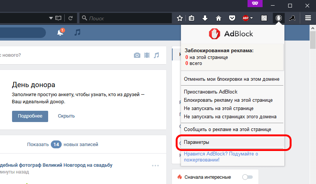Open the downloads arrow icon

[x=205, y=18]
